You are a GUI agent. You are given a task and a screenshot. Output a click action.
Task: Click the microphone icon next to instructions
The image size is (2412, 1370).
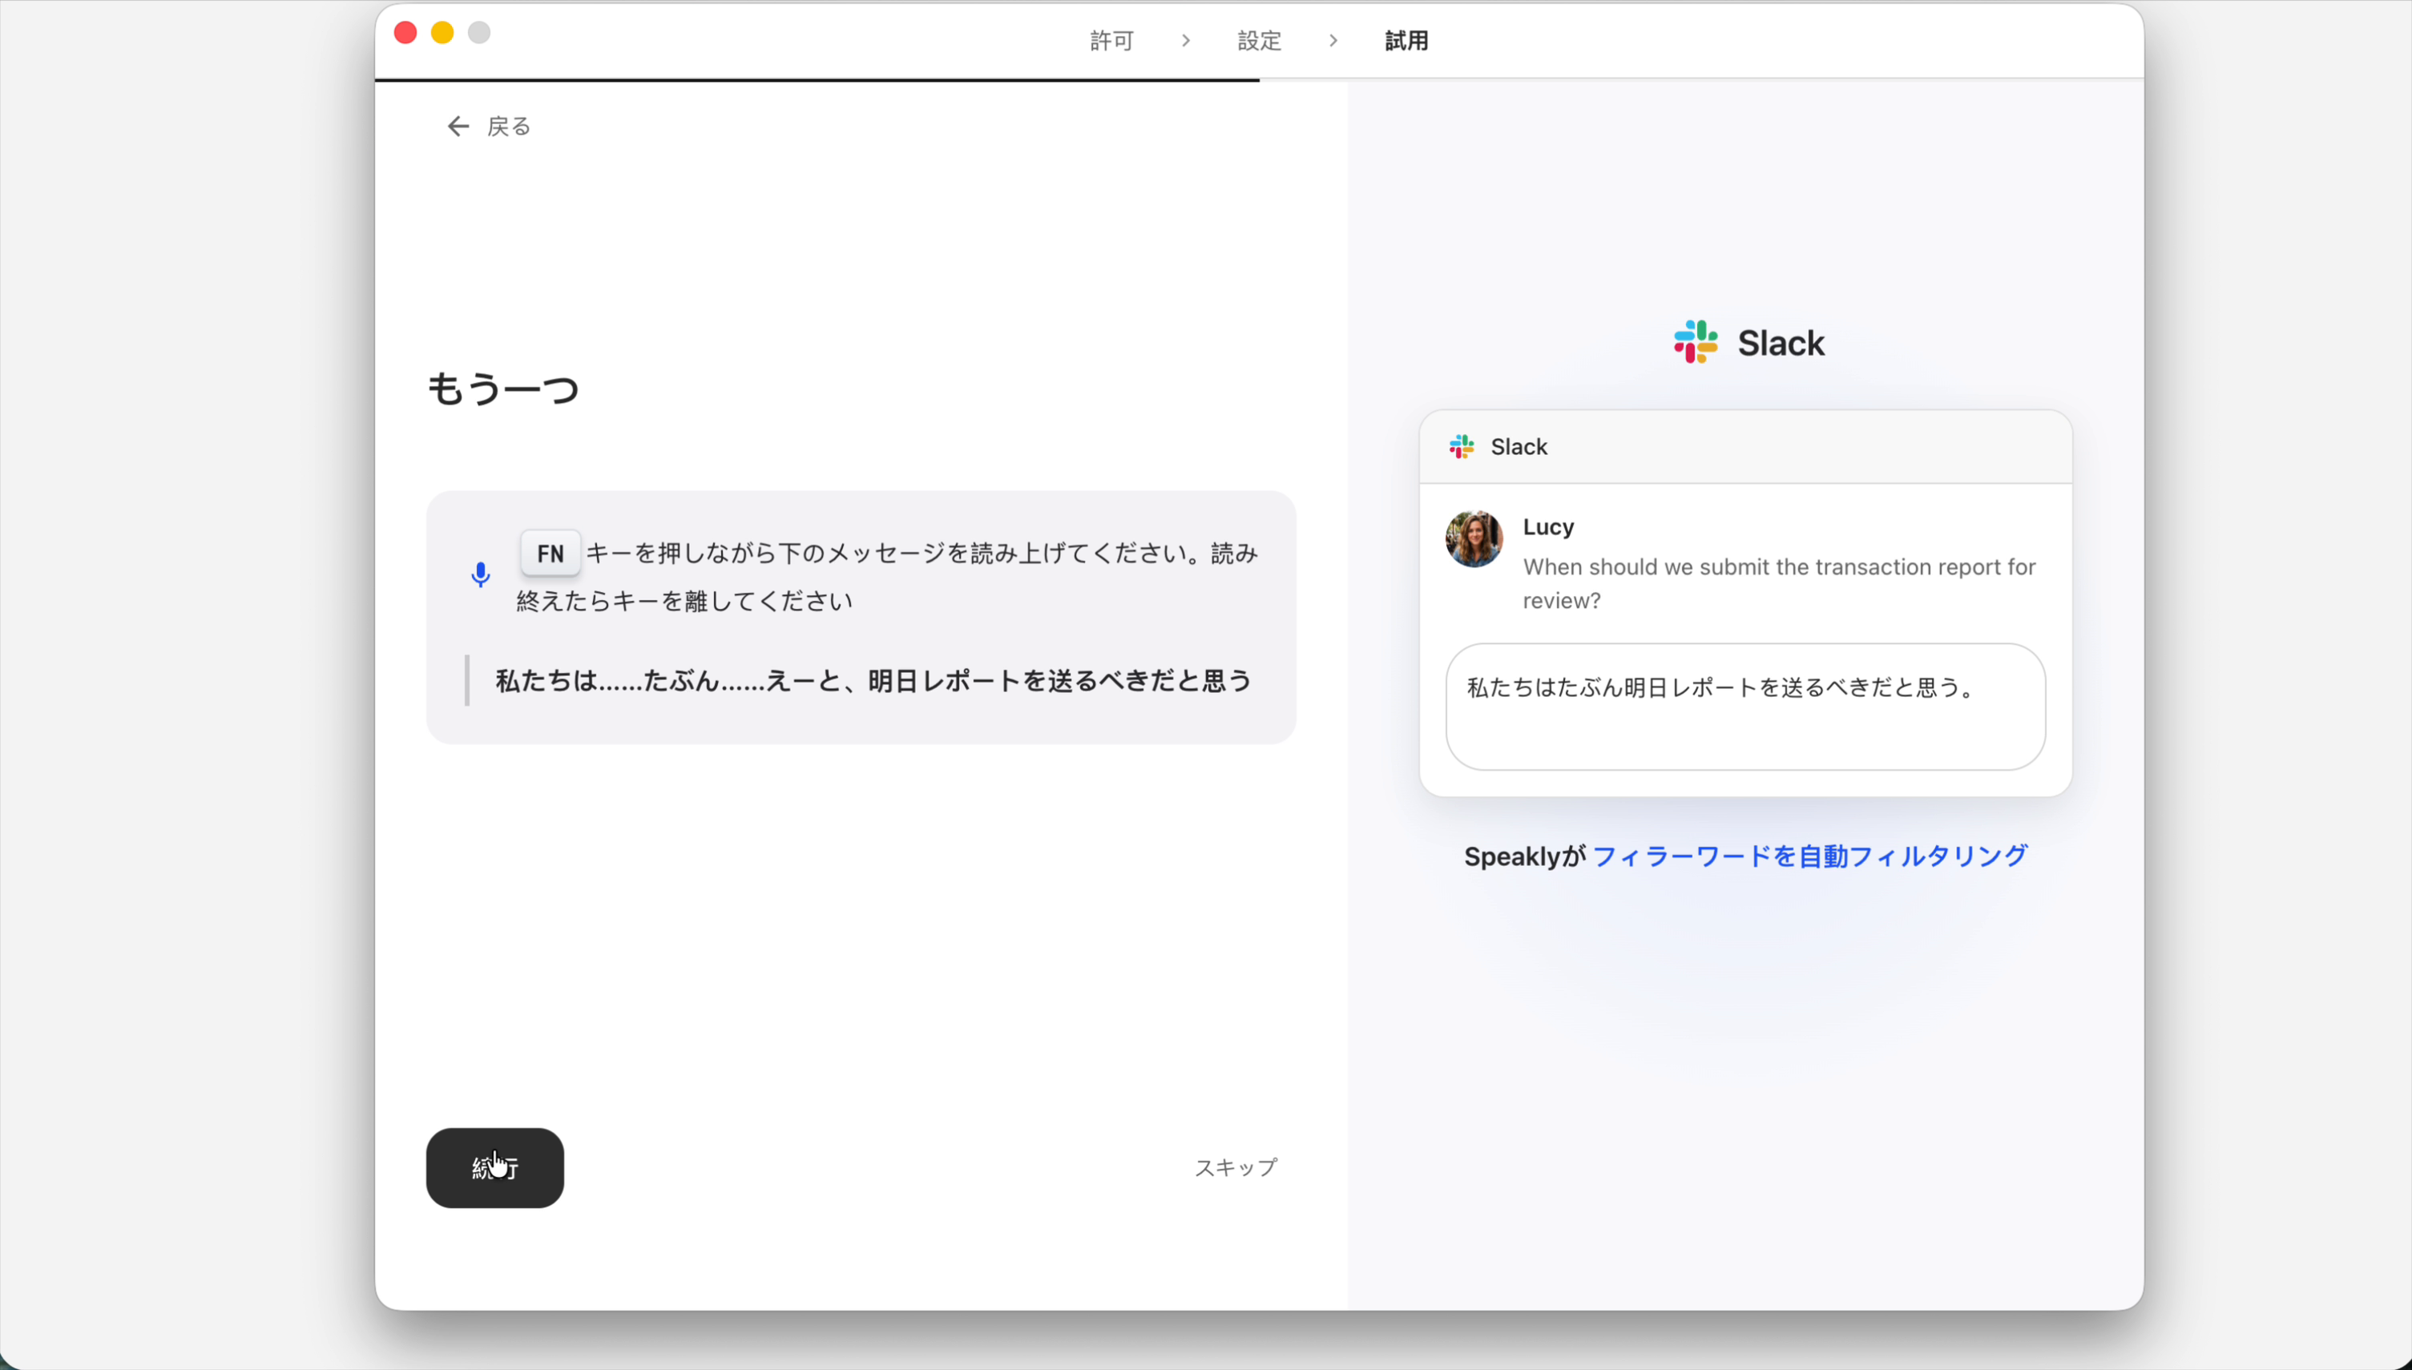(x=480, y=575)
